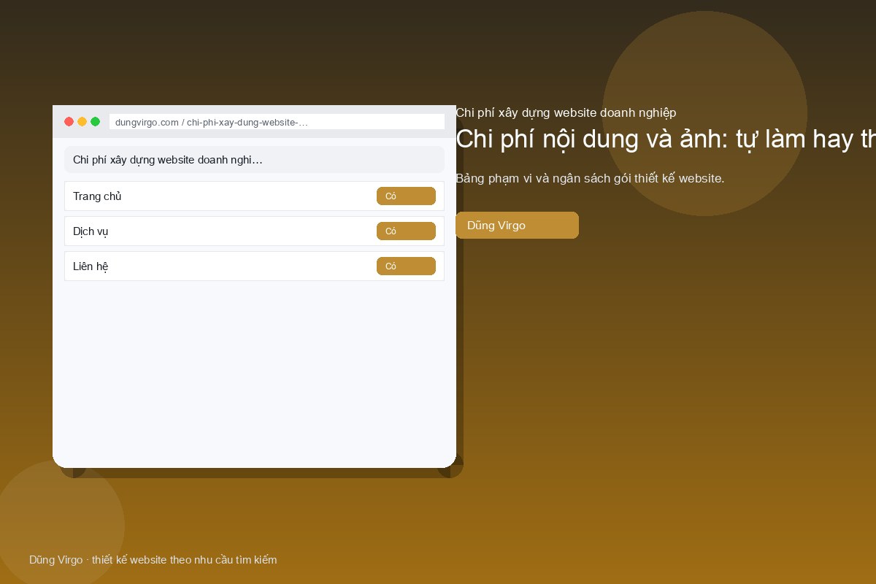Image resolution: width=876 pixels, height=584 pixels.
Task: Click the 'Có' badge next to Trang chủ
Action: tap(406, 196)
